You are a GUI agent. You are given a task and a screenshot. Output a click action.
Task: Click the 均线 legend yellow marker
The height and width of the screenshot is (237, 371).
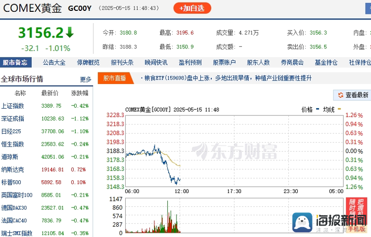tap(339, 109)
